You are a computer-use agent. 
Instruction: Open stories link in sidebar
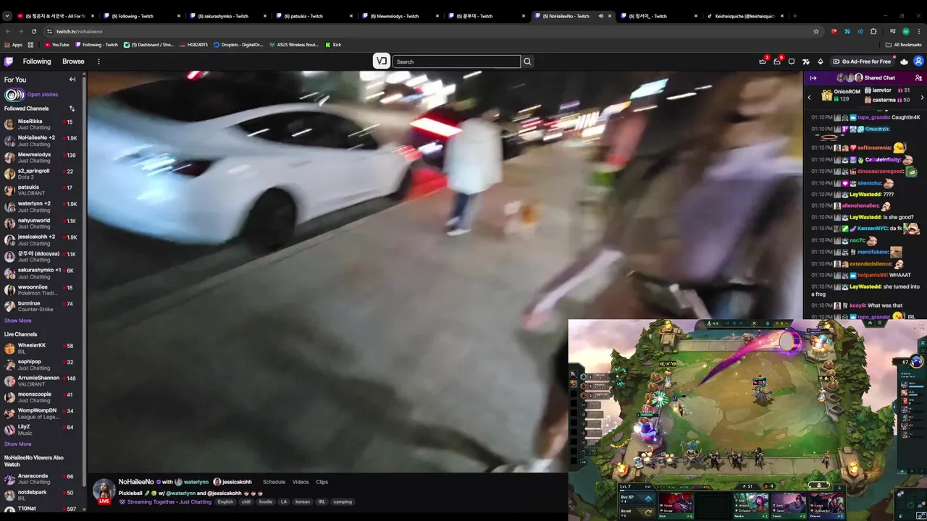click(43, 95)
